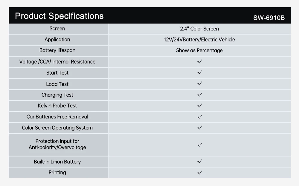Click the Built-in Li-ion Battery checkmark
Image resolution: width=299 pixels, height=186 pixels.
[x=200, y=162]
